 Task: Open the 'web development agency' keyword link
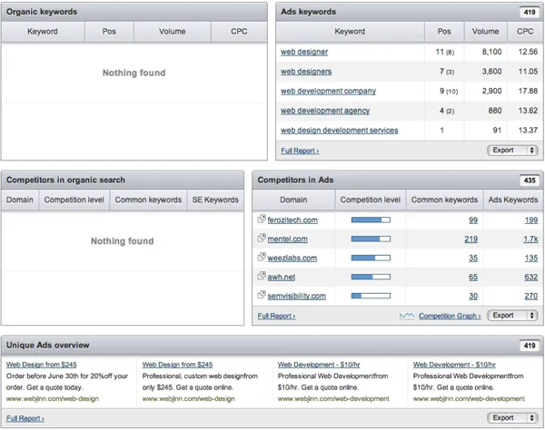click(325, 111)
